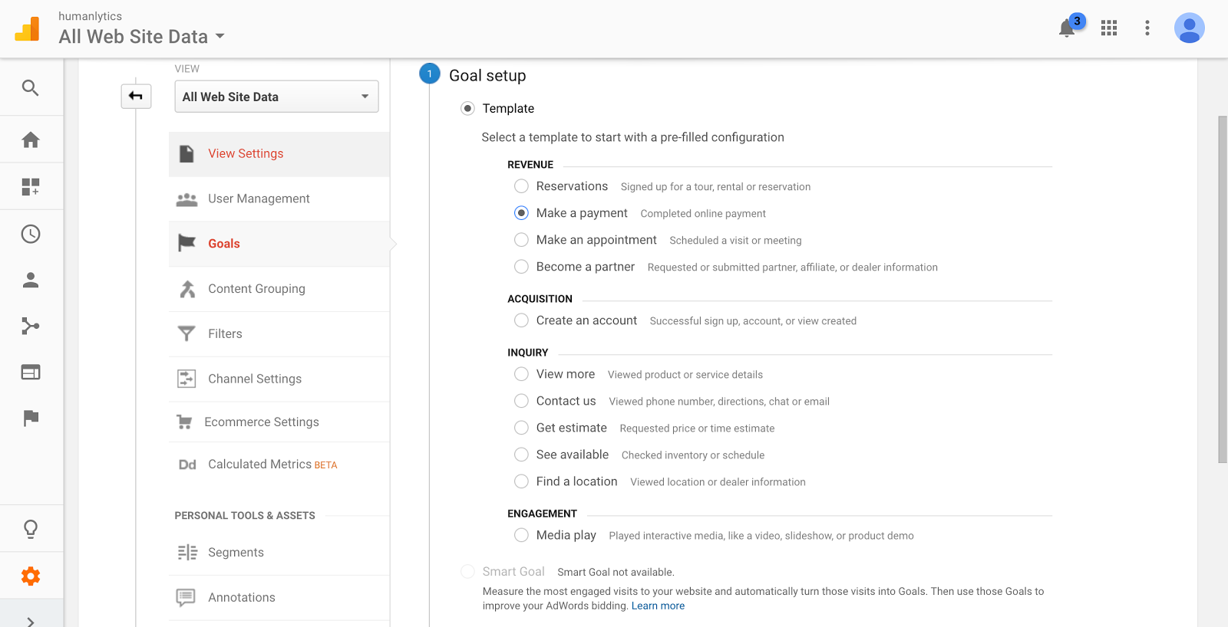The image size is (1228, 627).
Task: Open the Admin gear icon
Action: point(31,576)
